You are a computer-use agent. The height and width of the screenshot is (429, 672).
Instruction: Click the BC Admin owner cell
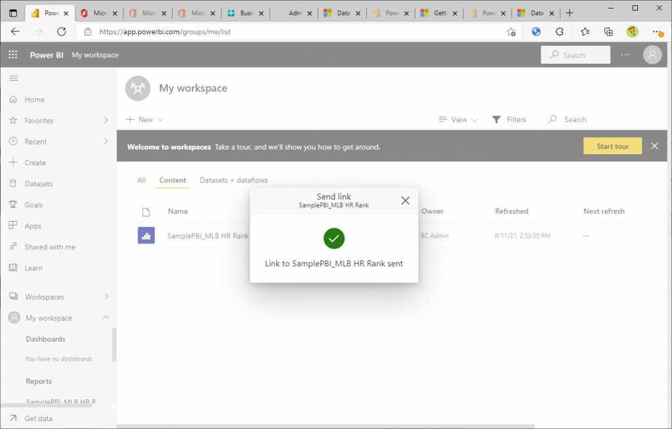(x=434, y=235)
